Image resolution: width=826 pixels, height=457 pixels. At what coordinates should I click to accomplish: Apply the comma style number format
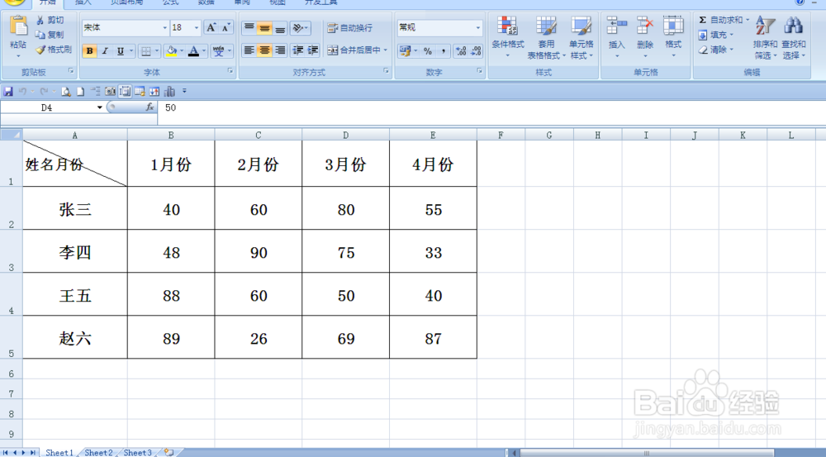pos(443,51)
